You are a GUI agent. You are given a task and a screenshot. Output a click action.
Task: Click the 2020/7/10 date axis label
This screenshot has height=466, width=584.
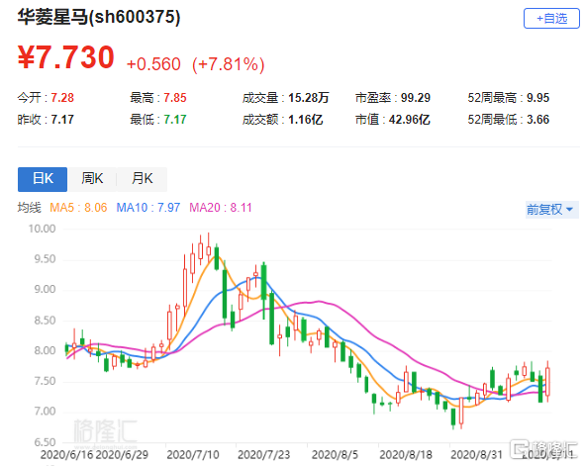pos(193,455)
